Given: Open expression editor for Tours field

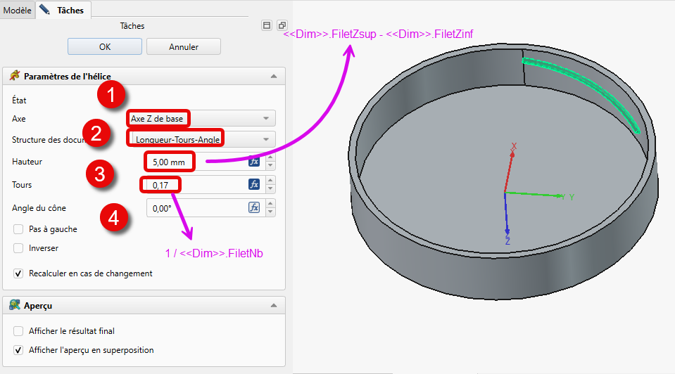Looking at the screenshot, I should click(x=254, y=185).
